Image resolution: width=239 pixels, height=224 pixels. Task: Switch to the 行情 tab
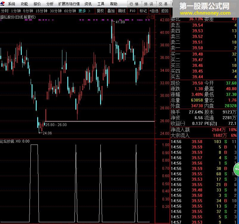coord(134,4)
